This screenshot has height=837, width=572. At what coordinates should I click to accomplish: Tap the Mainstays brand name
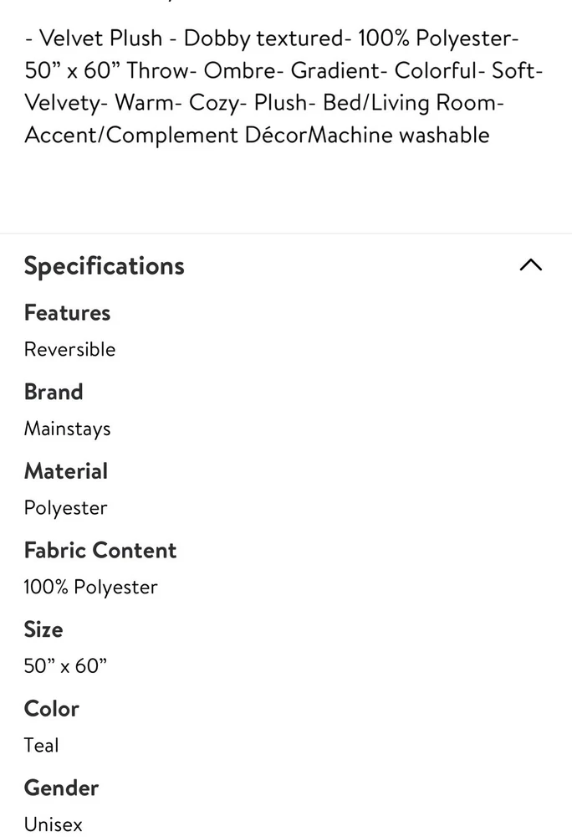pos(67,429)
